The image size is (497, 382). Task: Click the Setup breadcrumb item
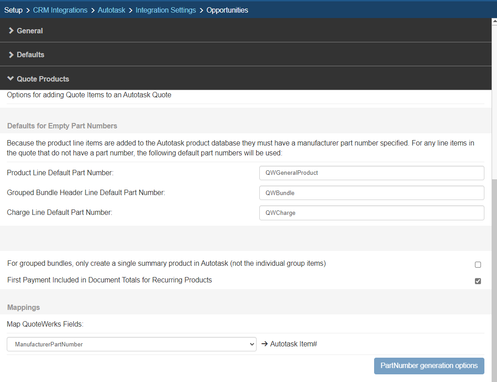[14, 10]
